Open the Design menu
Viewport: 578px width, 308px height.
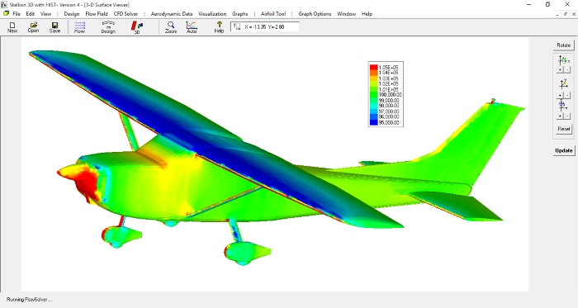[x=72, y=14]
